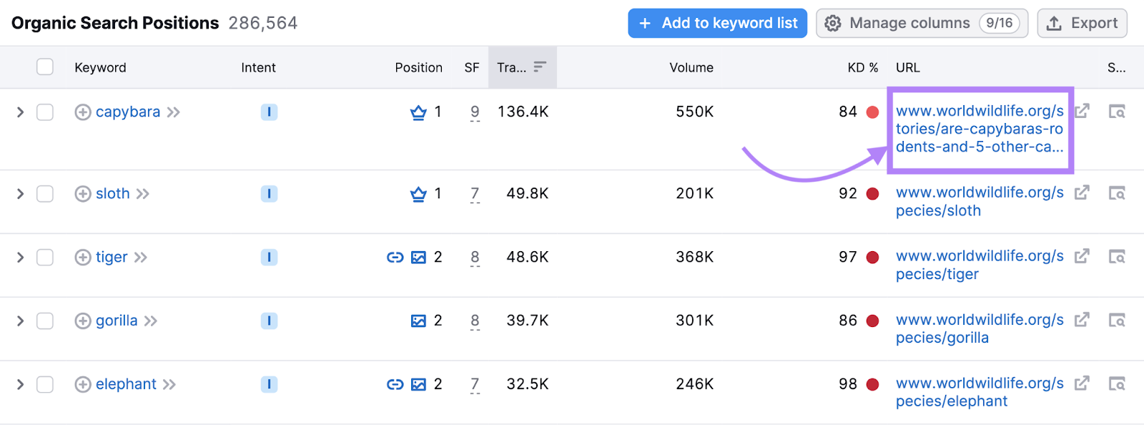Sort by Volume column header
Screen dimensions: 1144x425
pos(691,67)
